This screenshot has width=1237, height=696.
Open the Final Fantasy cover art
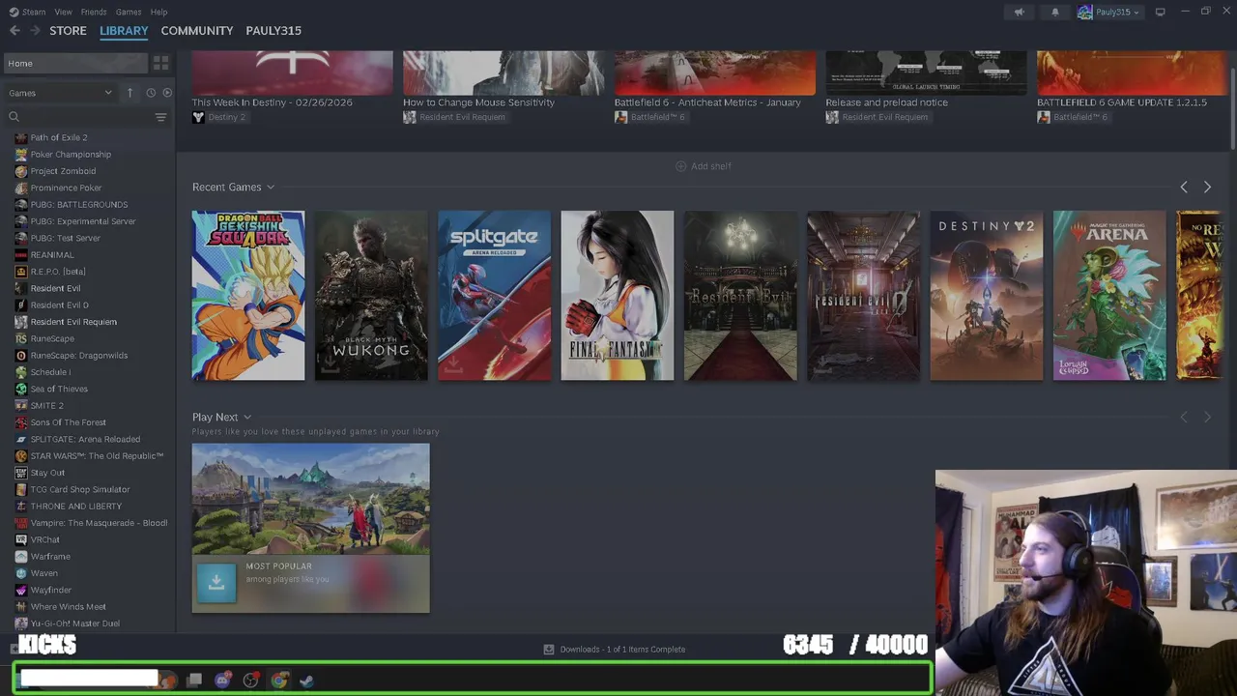pos(618,295)
